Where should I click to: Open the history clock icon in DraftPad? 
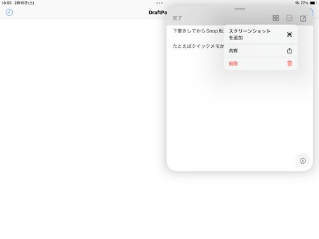(9, 12)
